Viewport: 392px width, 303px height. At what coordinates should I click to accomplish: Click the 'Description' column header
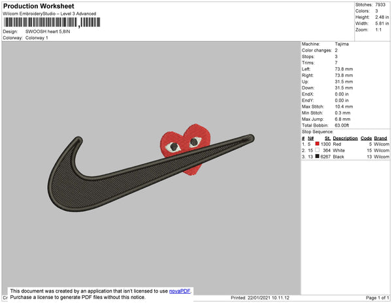(345, 138)
